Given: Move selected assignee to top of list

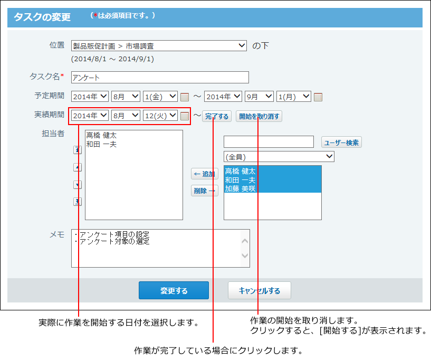Looking at the screenshot, I should pos(78,150).
